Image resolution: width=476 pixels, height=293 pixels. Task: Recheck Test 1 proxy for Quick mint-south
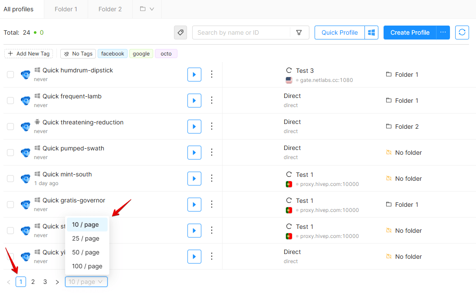(x=289, y=174)
